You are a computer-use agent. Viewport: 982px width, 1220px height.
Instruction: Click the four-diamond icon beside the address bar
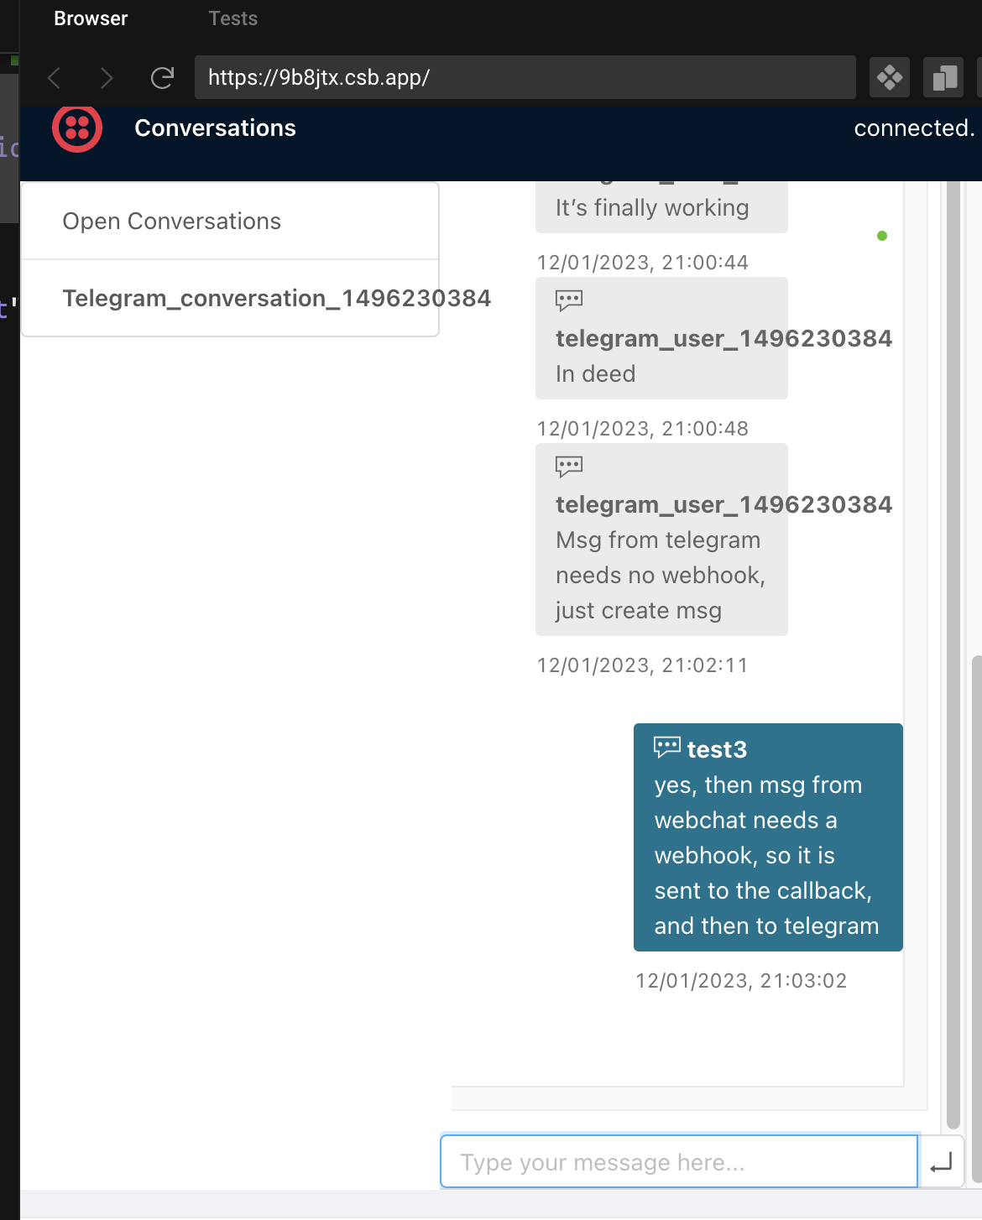[890, 78]
